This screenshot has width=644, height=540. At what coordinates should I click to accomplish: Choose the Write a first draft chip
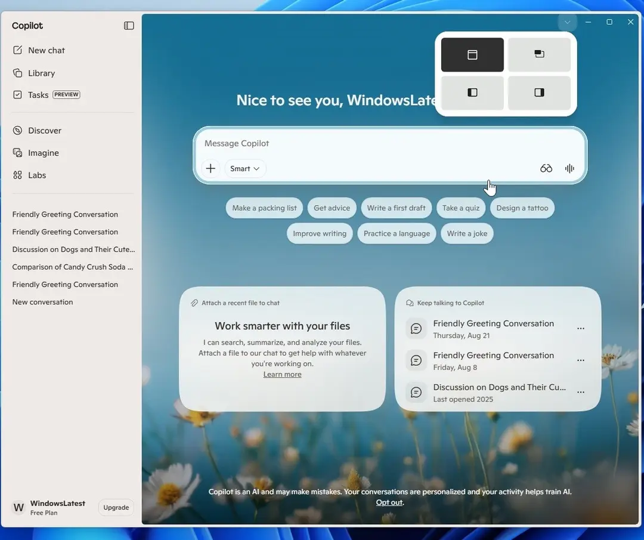click(397, 208)
